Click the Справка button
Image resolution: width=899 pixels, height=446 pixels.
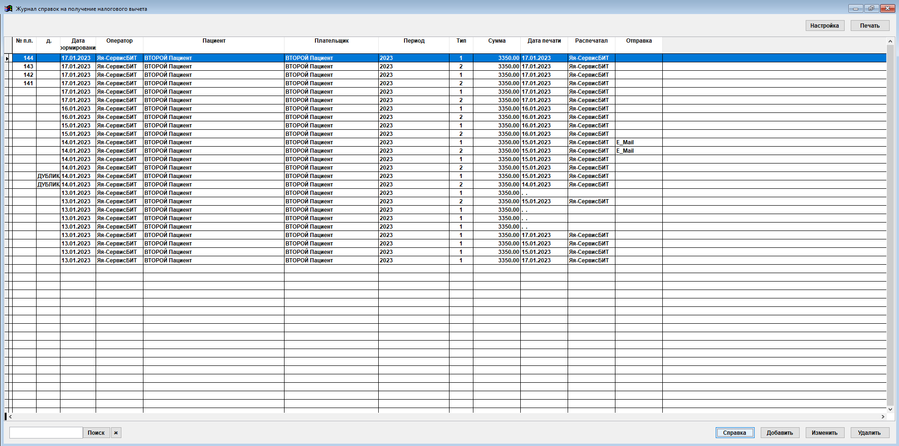(x=734, y=433)
